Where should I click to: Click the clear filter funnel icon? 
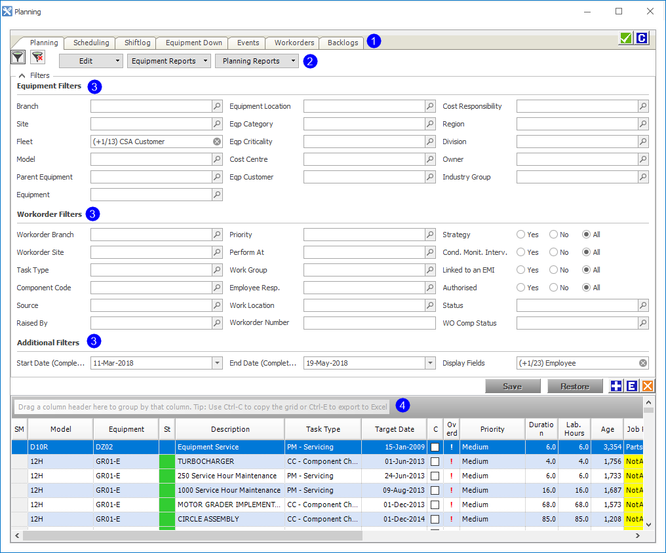coord(37,58)
